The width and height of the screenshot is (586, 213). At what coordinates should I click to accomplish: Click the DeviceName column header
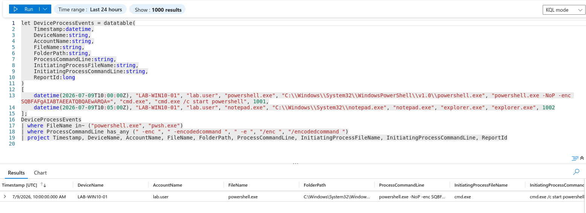click(x=90, y=185)
